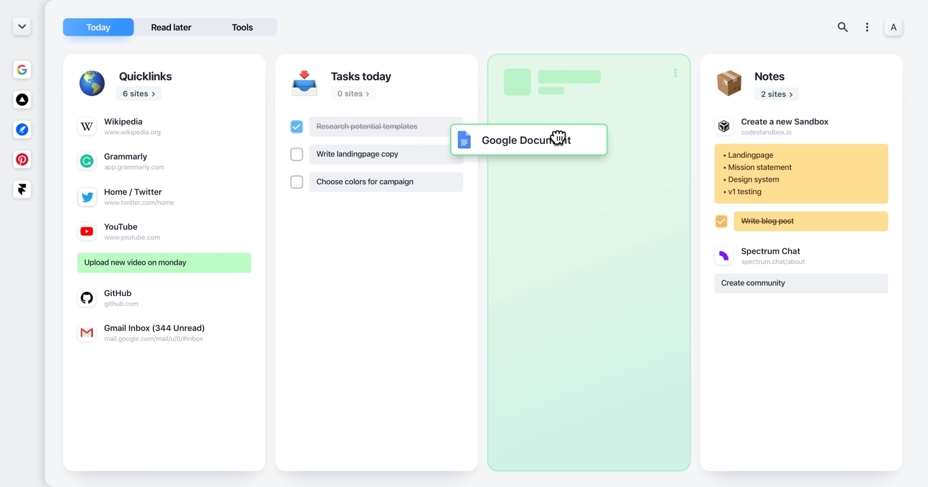The image size is (928, 487).
Task: Open the Spectrum Chat link
Action: [770, 251]
